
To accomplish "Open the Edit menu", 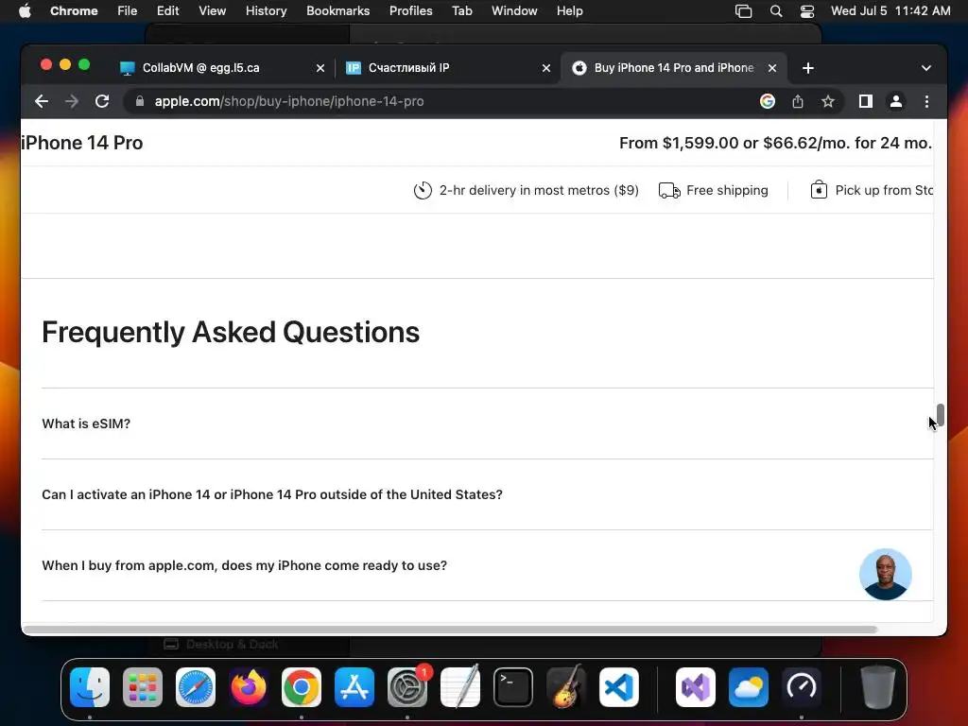I will coord(168,11).
